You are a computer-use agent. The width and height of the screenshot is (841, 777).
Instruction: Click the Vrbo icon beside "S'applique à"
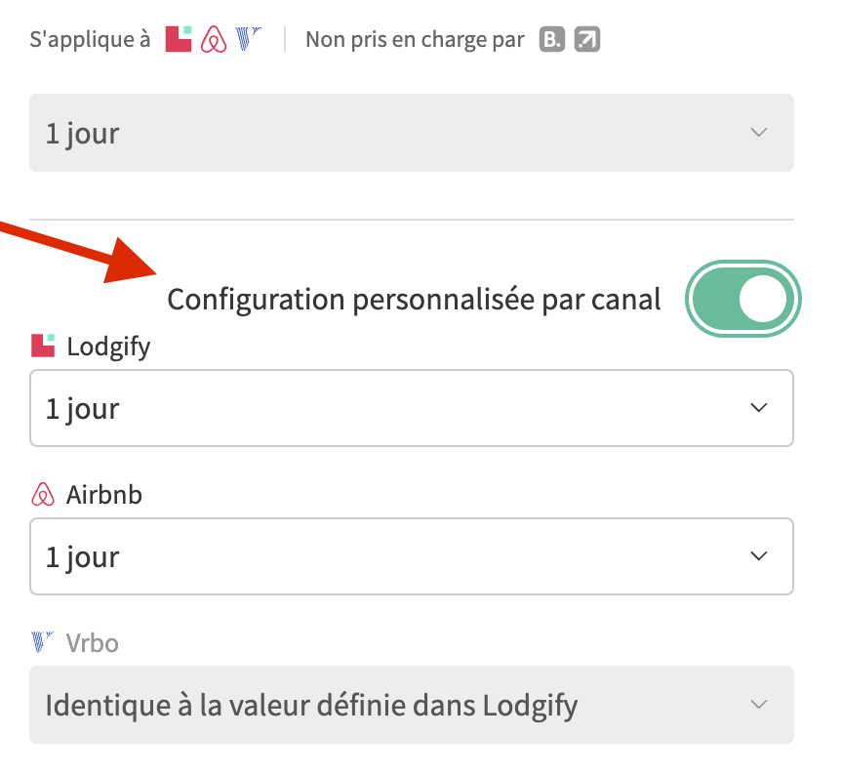pyautogui.click(x=249, y=39)
